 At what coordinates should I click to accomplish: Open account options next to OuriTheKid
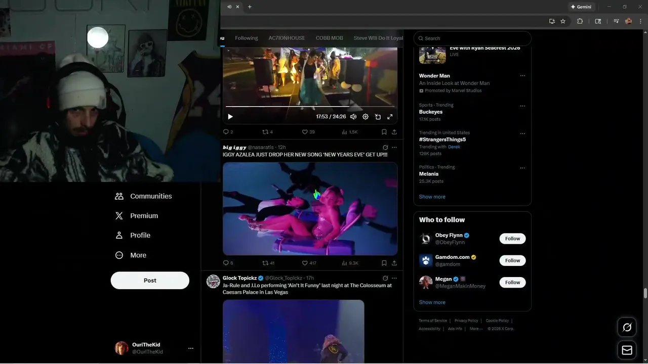coord(191,348)
